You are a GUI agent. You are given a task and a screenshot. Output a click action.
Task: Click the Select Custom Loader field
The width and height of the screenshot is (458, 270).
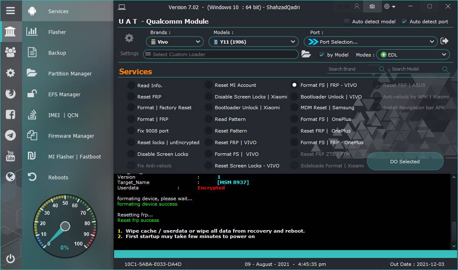pos(221,54)
